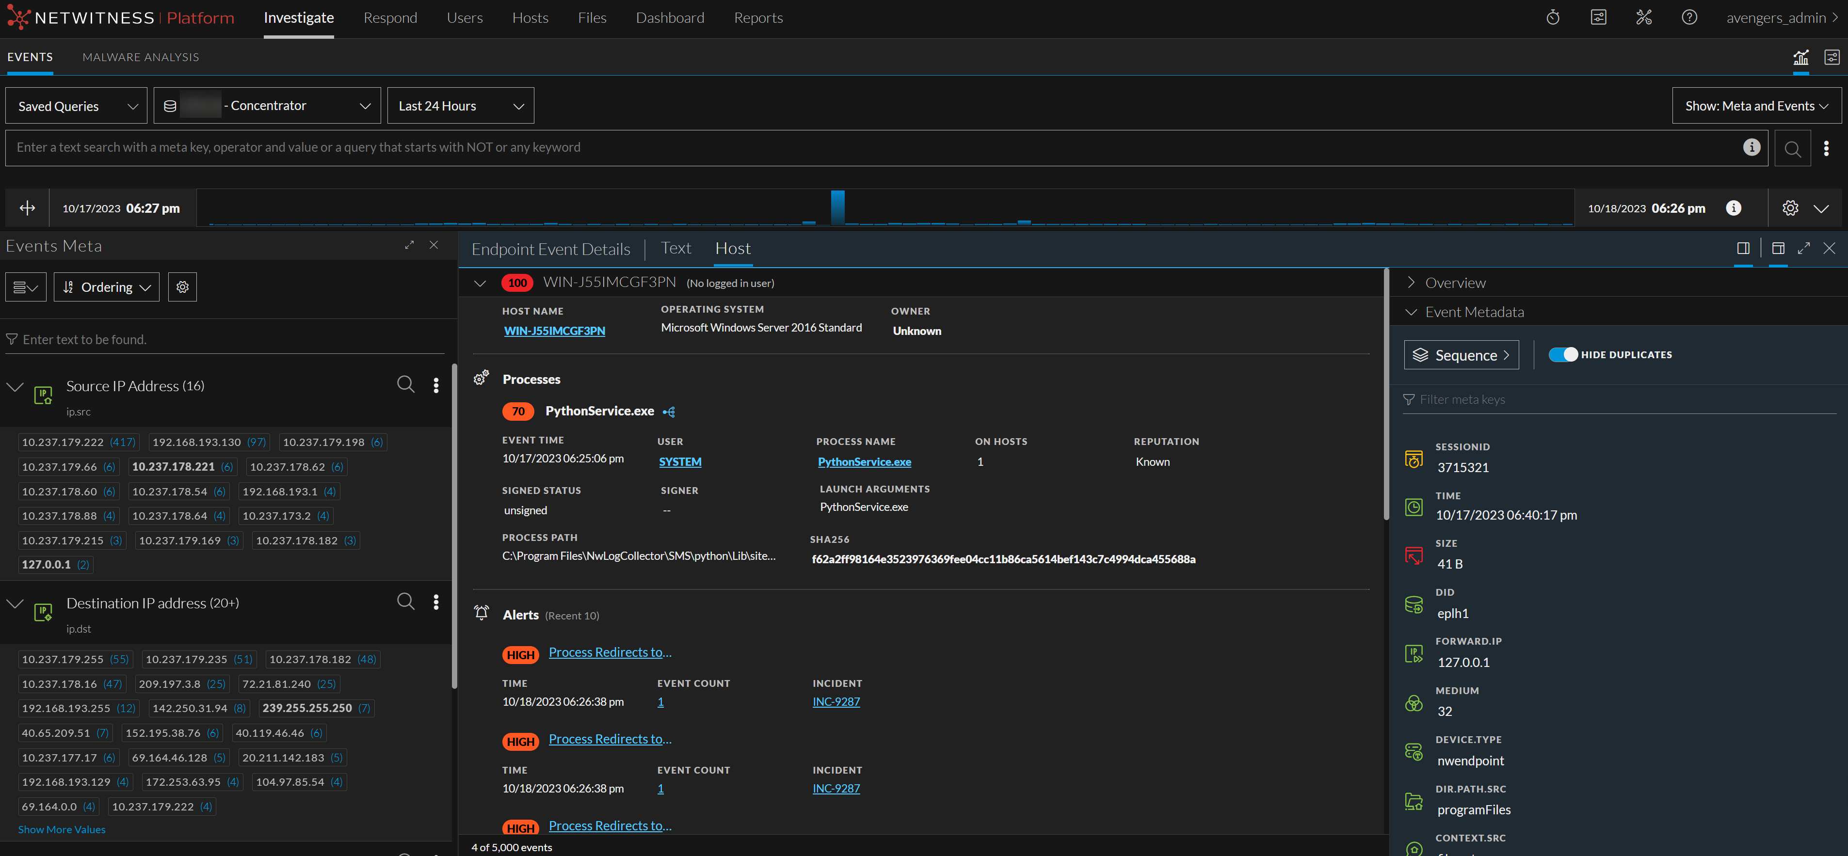Open the Events Meta settings gear

click(x=182, y=287)
